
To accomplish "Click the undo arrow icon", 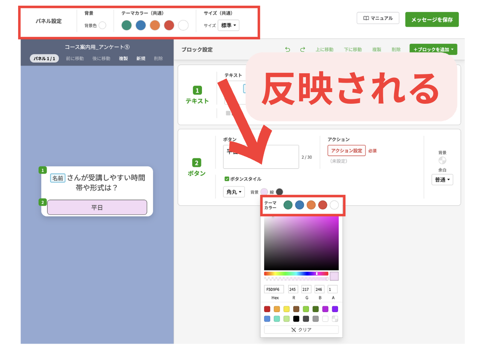I will click(x=287, y=49).
